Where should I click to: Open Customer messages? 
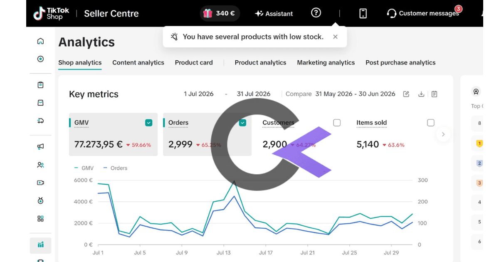423,13
